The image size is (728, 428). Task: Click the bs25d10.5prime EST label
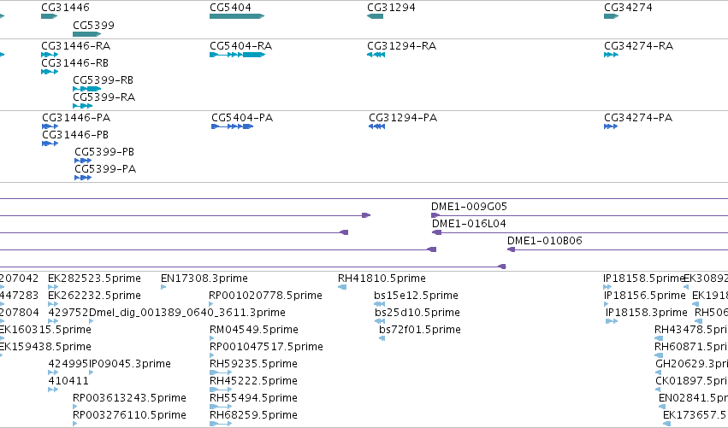(x=417, y=313)
